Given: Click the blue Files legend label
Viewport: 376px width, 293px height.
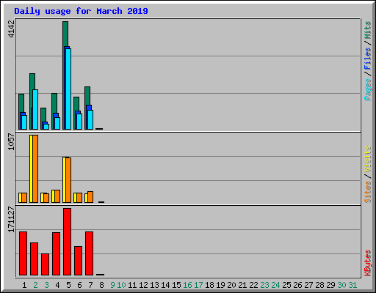Looking at the screenshot, I should click(x=368, y=59).
